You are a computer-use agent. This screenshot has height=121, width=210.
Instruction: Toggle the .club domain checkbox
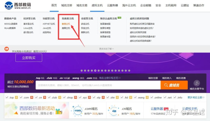49,97
